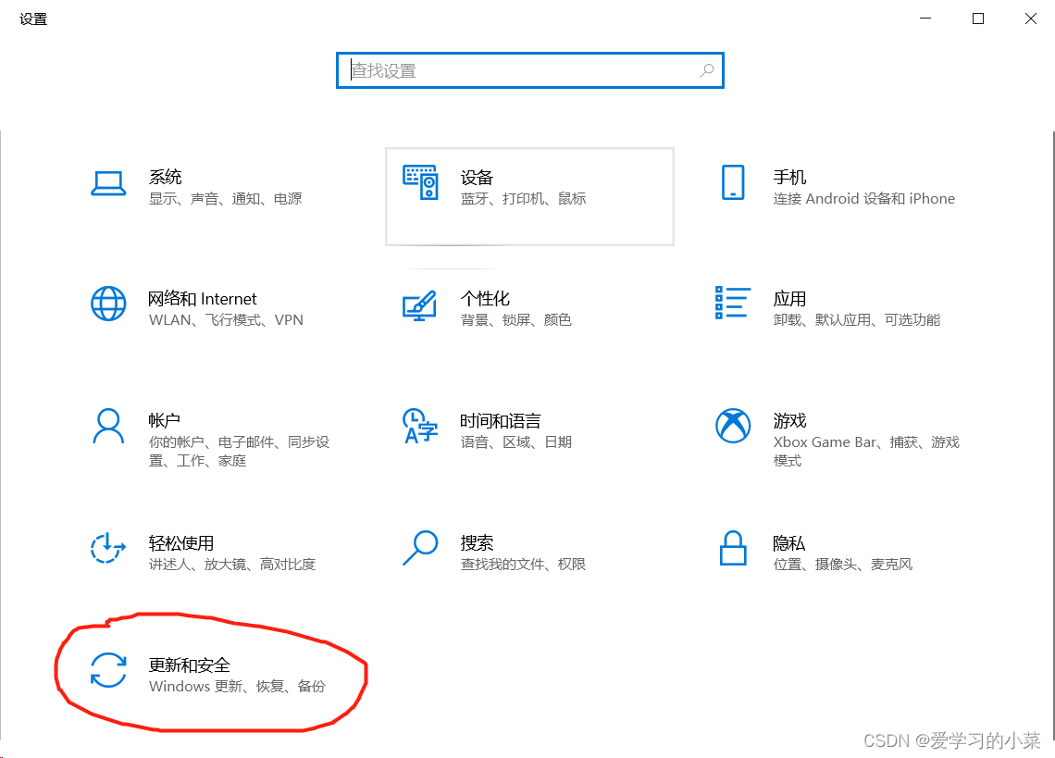The width and height of the screenshot is (1055, 758).
Task: Open 应用 settings title
Action: (790, 298)
